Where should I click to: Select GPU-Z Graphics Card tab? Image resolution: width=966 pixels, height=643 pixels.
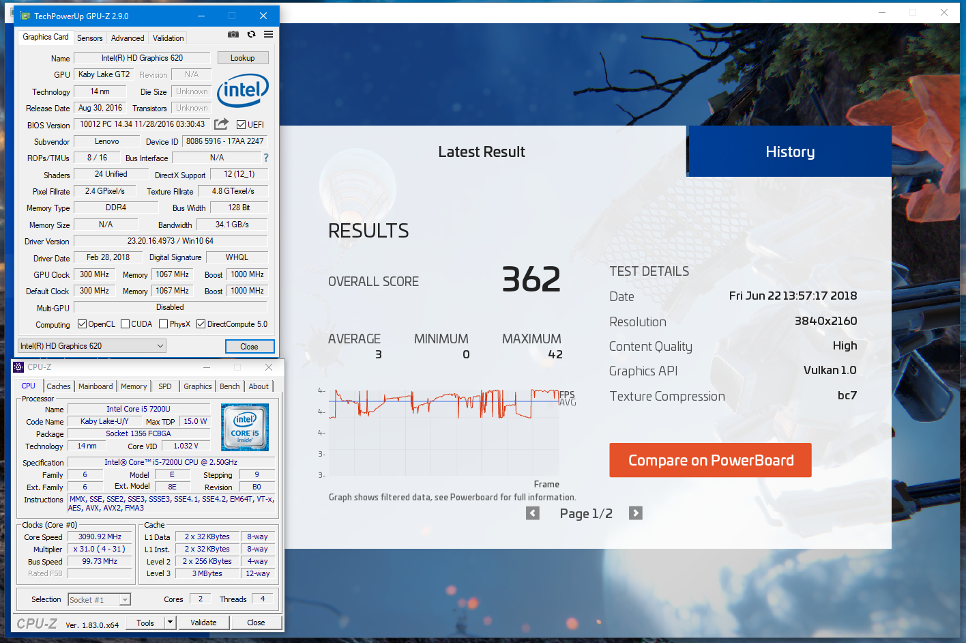pyautogui.click(x=46, y=37)
